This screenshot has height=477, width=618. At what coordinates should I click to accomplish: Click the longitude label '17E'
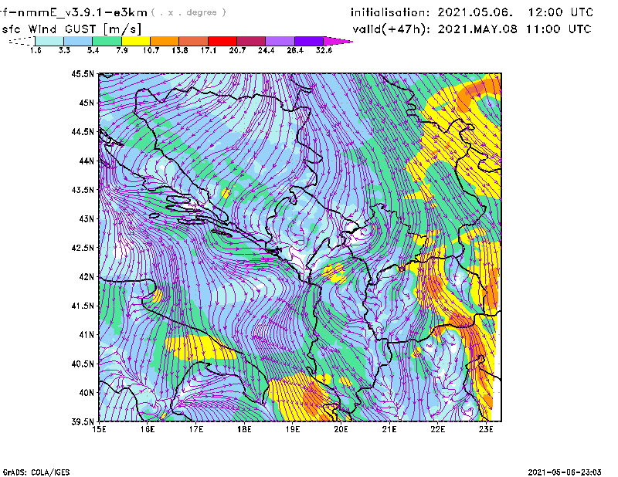[196, 429]
